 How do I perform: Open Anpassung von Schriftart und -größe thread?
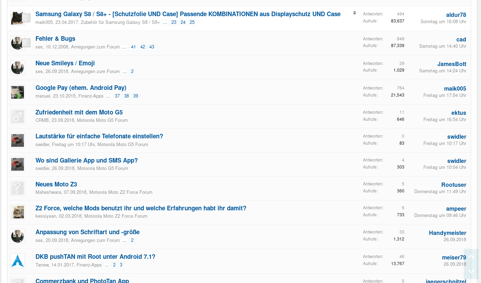87,232
